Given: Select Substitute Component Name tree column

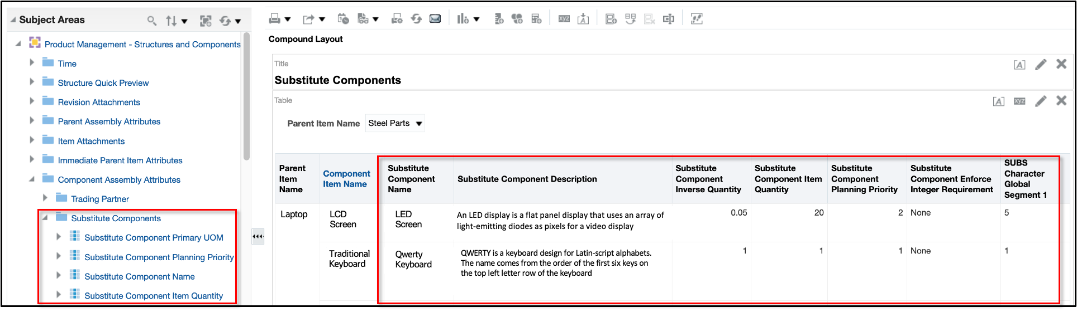Looking at the screenshot, I should point(140,276).
